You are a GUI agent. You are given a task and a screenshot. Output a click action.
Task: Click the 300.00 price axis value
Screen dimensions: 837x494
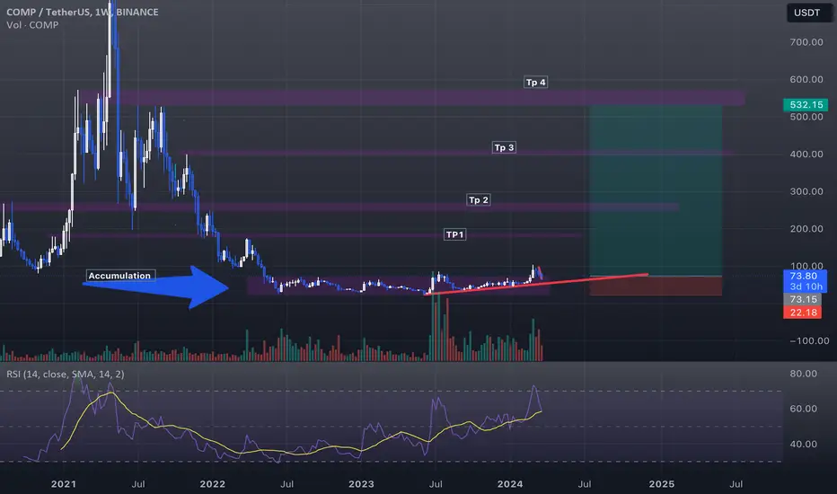pos(806,191)
